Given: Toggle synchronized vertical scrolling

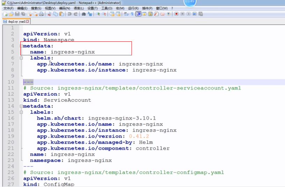Looking at the screenshot, I should point(112,14).
